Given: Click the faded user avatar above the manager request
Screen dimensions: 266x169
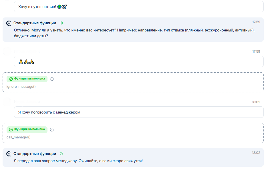Looking at the screenshot, I should click(x=7, y=102).
